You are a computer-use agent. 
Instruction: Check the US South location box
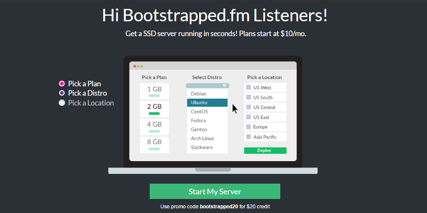(248, 97)
